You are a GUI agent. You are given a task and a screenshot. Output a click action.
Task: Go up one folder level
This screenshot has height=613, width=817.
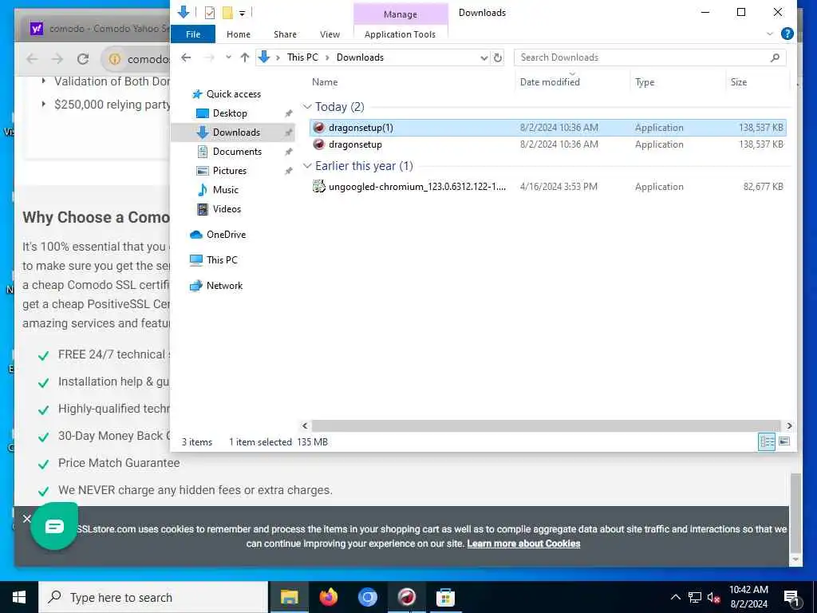click(245, 57)
